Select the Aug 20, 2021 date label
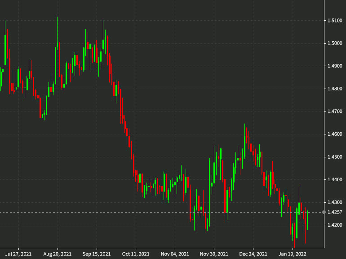The height and width of the screenshot is (259, 346). point(58,254)
